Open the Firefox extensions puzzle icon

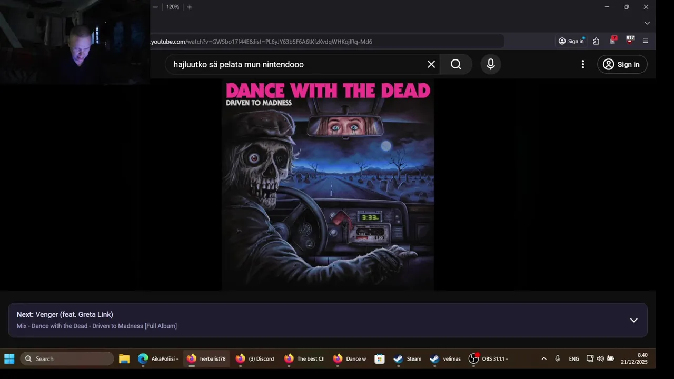596,41
